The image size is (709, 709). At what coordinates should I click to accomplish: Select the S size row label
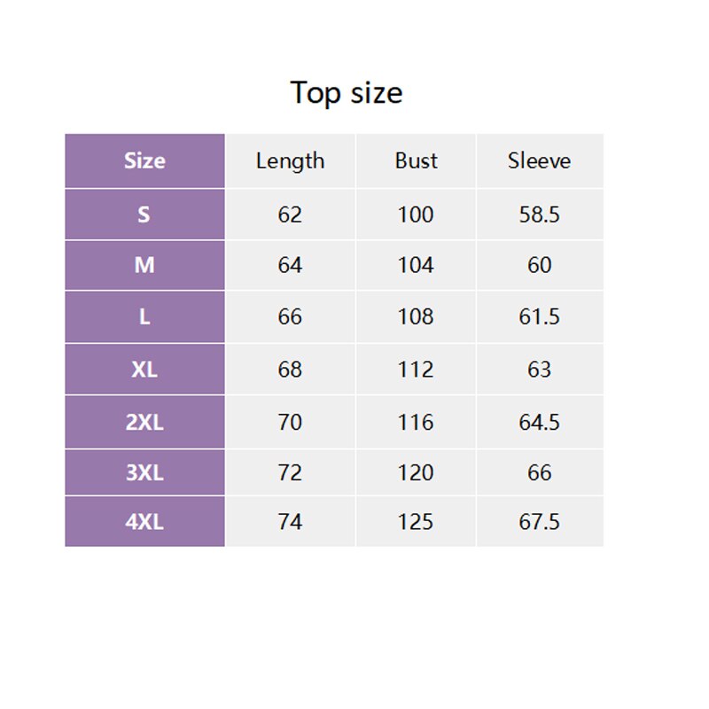144,214
